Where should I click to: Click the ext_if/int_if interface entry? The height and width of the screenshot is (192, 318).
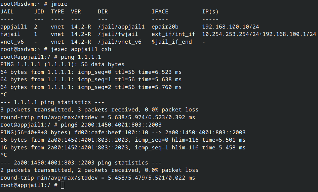pyautogui.click(x=173, y=34)
